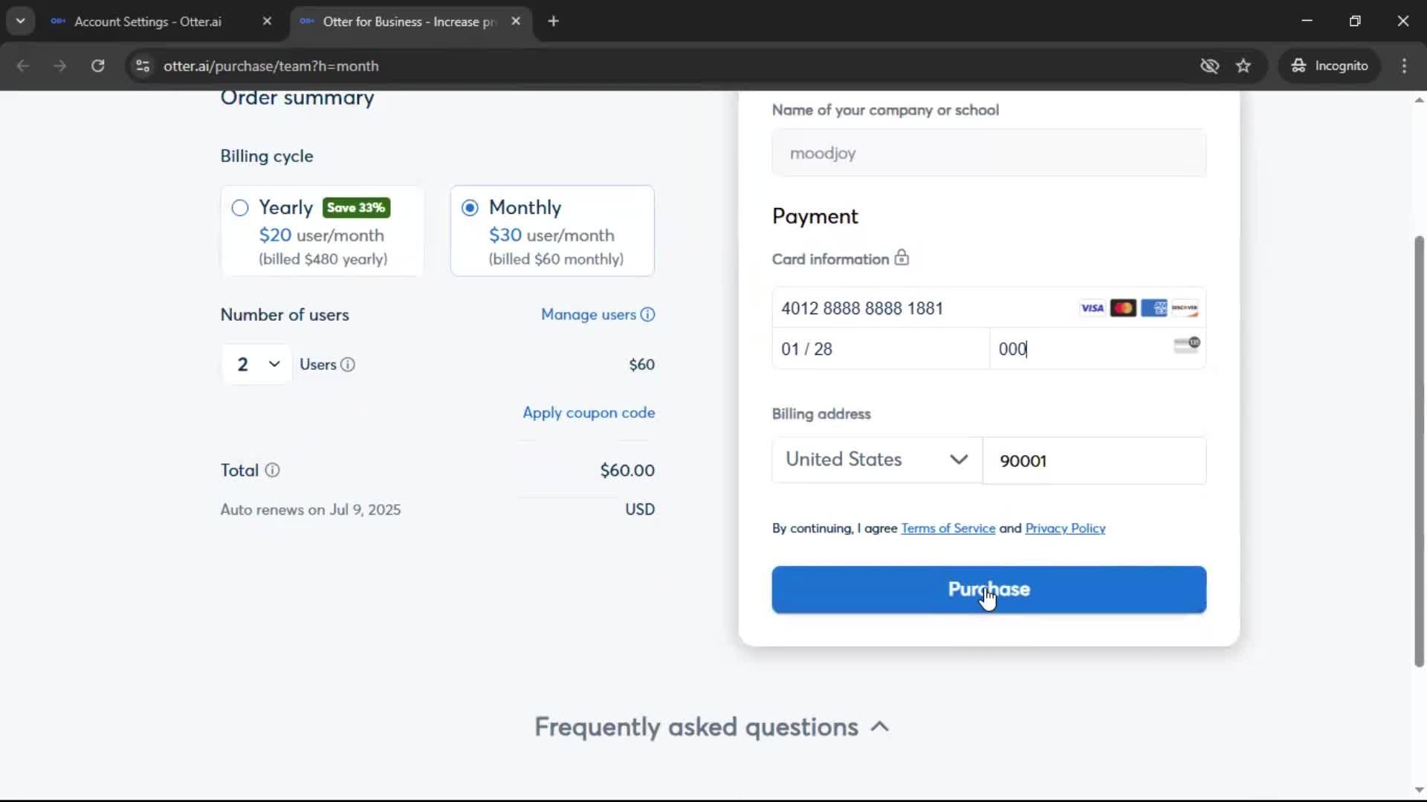1427x802 pixels.
Task: Click the third-party cookies blocked eye icon
Action: coord(1209,66)
